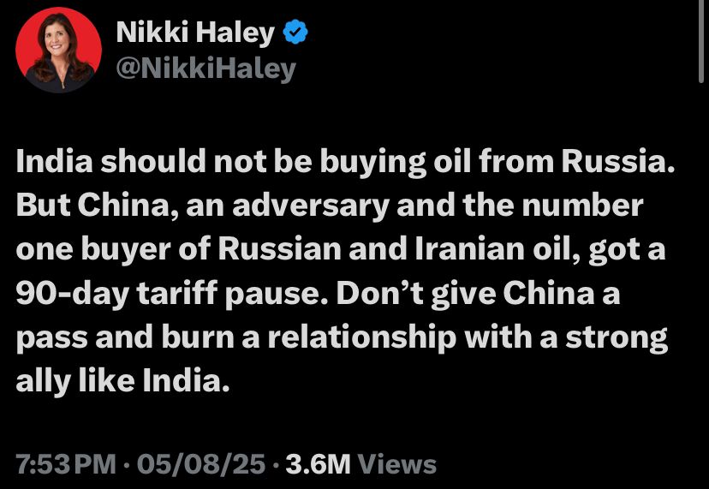The width and height of the screenshot is (709, 489).
Task: Open the Nikki Haley display name
Action: [195, 33]
